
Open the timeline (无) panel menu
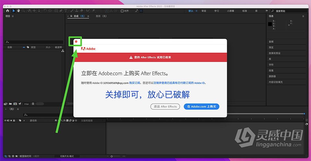tap(18, 109)
